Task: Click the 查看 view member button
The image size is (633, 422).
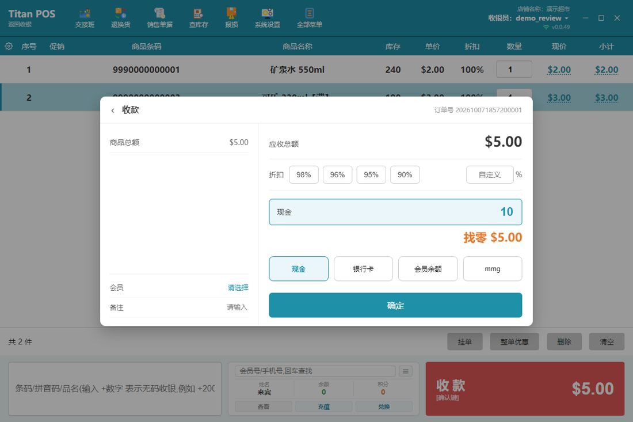Action: coord(264,406)
